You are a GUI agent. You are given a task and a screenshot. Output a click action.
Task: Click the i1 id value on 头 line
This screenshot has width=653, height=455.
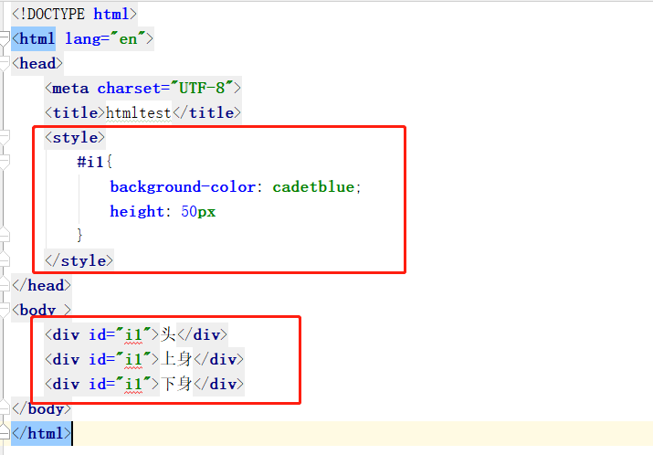(133, 334)
